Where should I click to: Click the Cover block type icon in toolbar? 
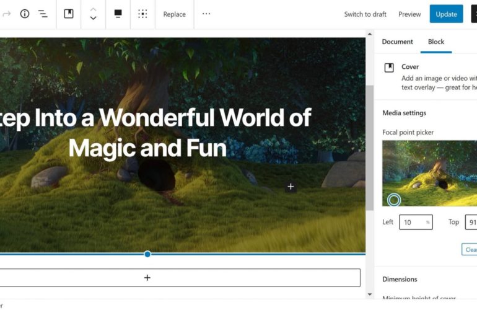tap(69, 14)
